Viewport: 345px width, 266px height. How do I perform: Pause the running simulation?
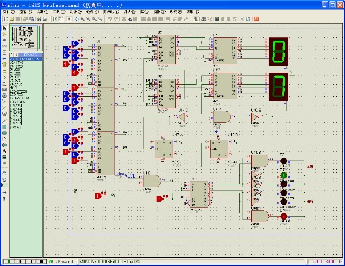pos(30,261)
